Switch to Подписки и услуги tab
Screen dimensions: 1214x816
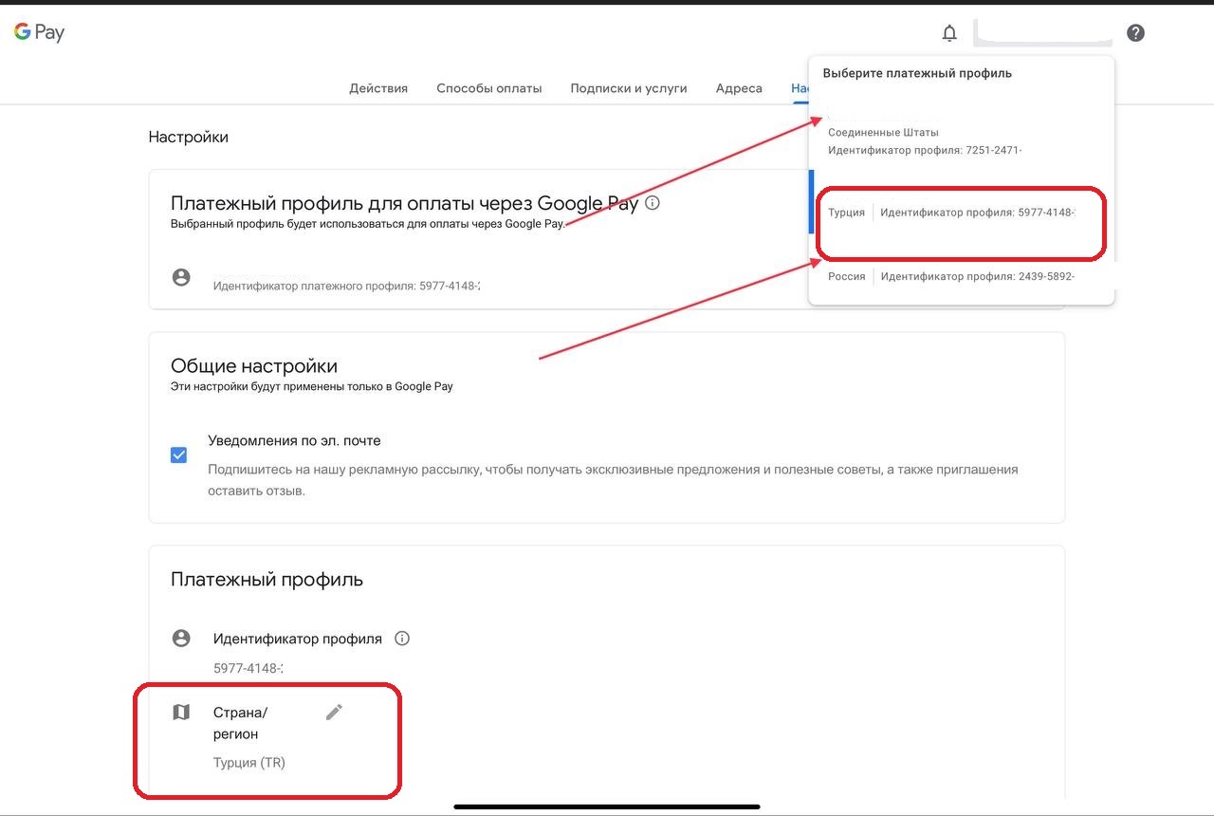pos(629,88)
